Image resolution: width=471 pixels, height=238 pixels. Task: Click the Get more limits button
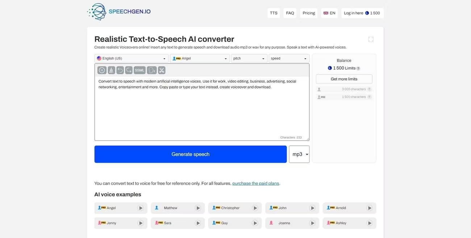point(343,79)
